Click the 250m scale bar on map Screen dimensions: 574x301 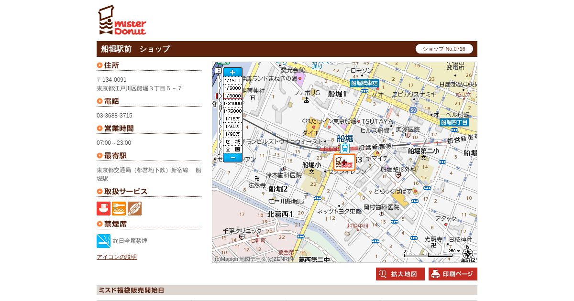click(x=432, y=254)
